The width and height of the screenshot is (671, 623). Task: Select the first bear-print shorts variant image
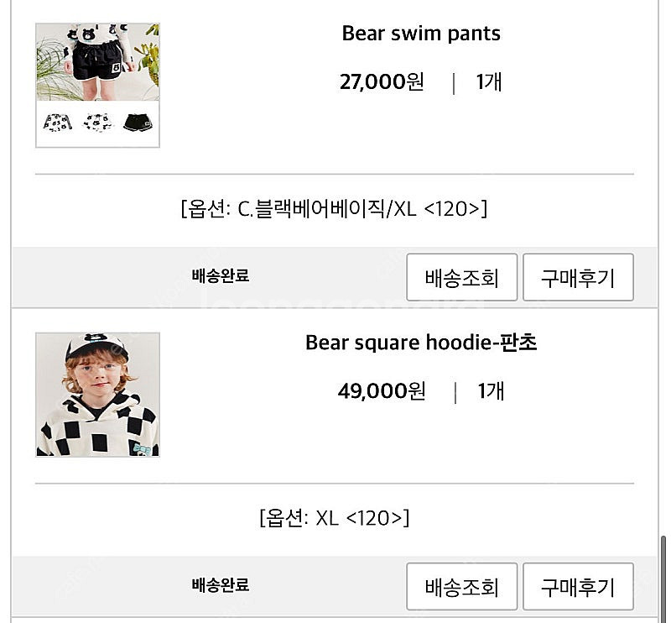[x=57, y=123]
